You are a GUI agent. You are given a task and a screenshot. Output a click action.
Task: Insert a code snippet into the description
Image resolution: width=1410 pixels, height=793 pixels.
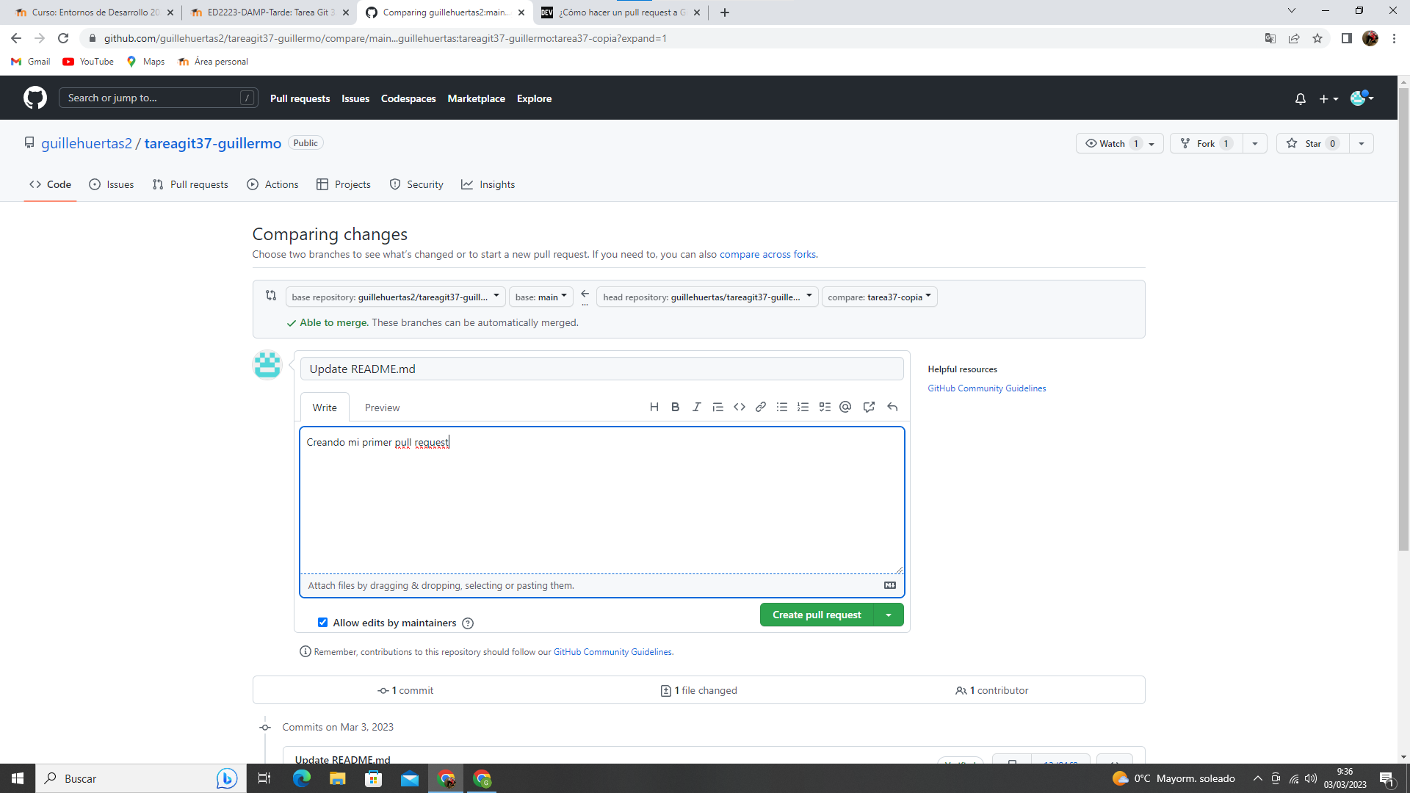(x=739, y=407)
